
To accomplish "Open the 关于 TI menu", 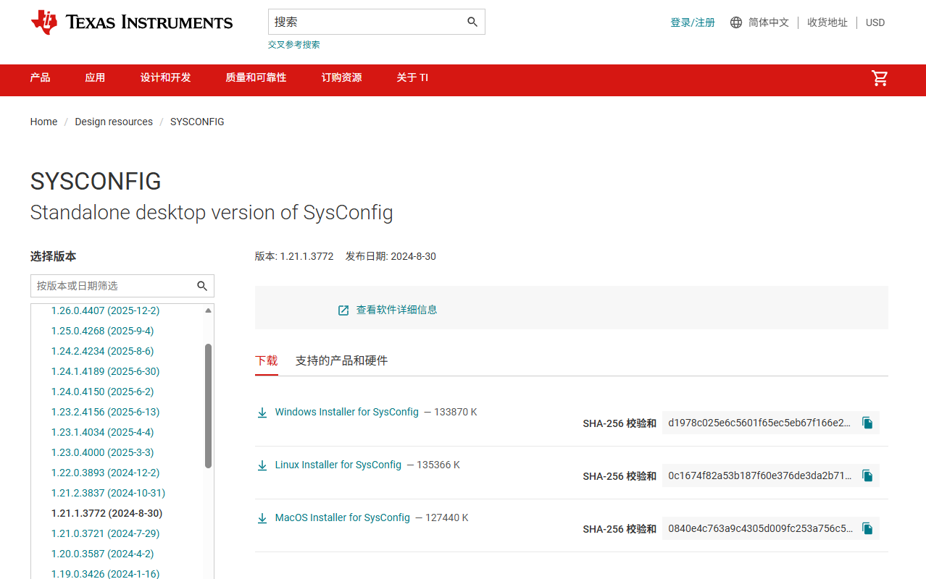I will 412,77.
